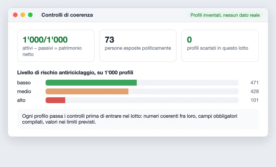This screenshot has height=167, width=276.
Task: Select the 471 value for basso
Action: pos(254,83)
